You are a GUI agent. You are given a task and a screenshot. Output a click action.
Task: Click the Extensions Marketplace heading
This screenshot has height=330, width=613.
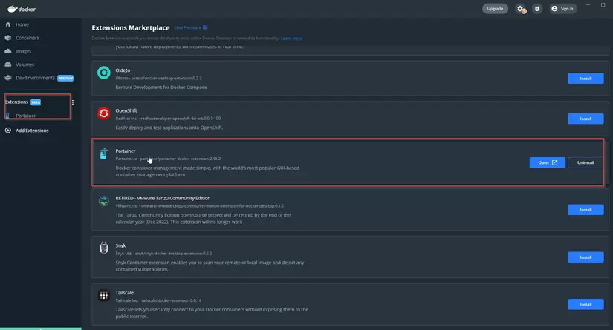click(x=131, y=27)
